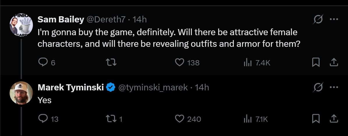View analytics of Sam Bailey's tweet

click(247, 62)
